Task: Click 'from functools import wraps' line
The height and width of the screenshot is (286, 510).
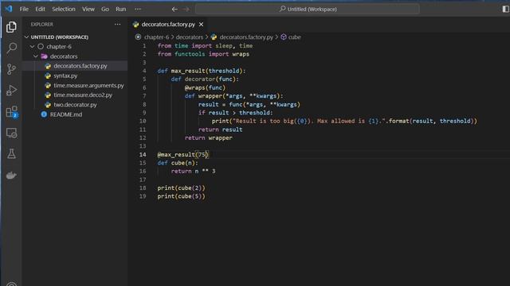Action: pyautogui.click(x=203, y=54)
